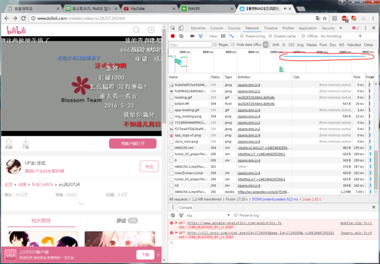Click in the network Filter input field
Viewport: 380px width, 264px height.
tap(190, 44)
